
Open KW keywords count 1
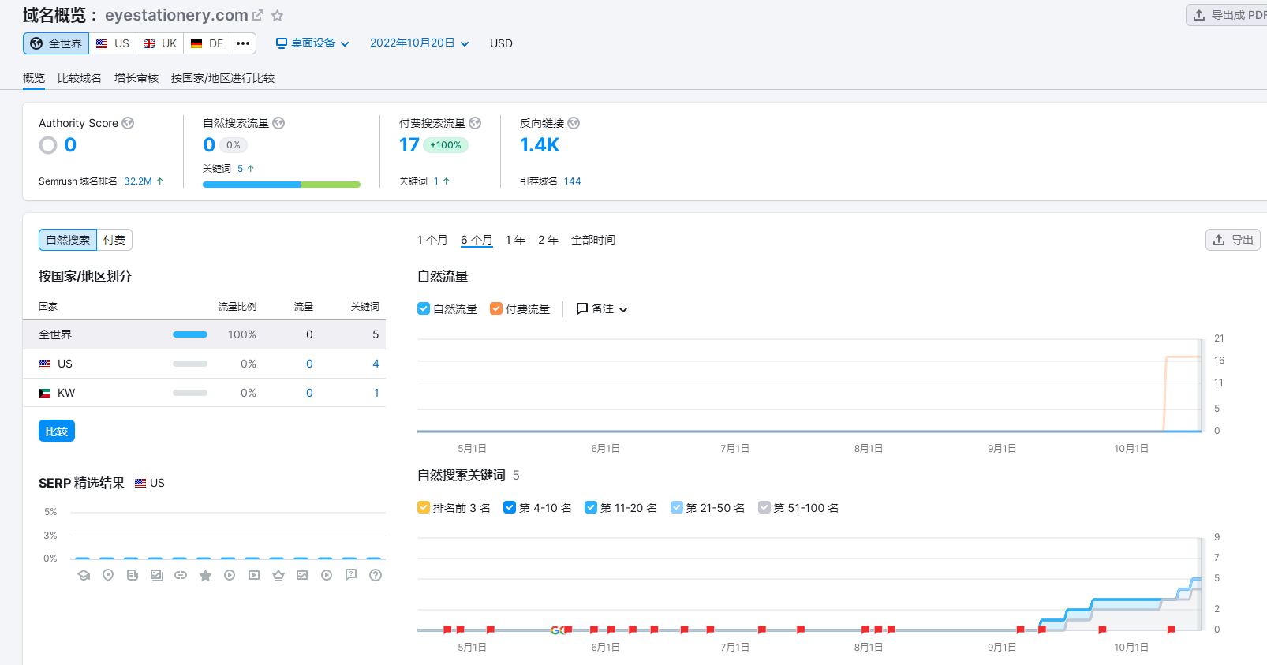pos(376,393)
